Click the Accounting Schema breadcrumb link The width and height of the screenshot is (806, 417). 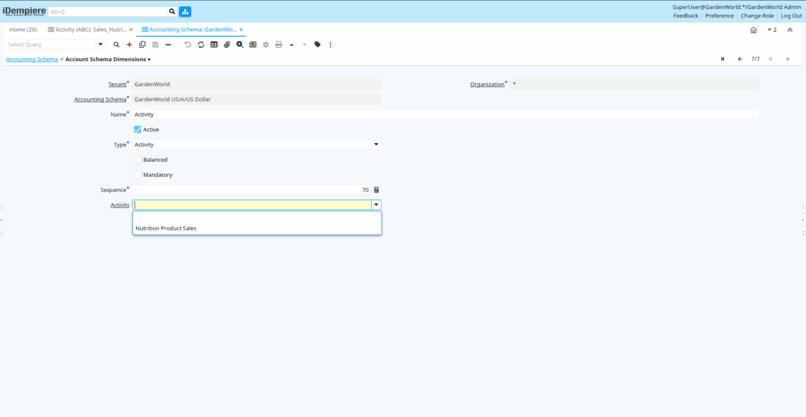(x=32, y=59)
